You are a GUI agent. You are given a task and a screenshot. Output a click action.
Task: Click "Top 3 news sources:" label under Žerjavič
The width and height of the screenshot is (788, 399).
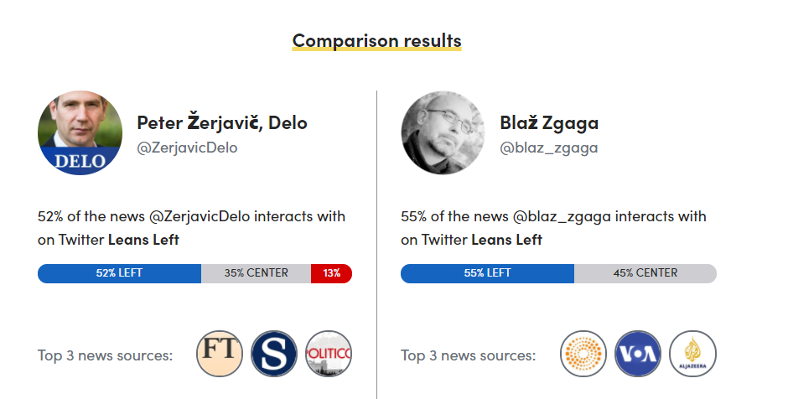click(x=105, y=355)
